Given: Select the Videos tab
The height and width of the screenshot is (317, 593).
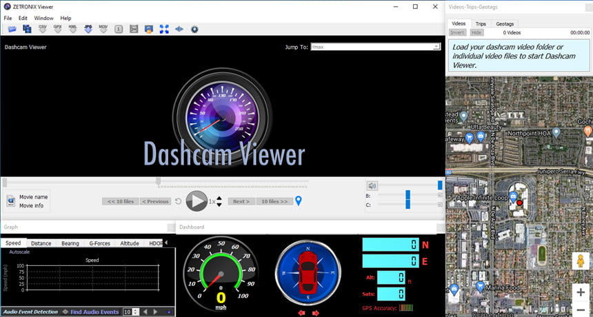Looking at the screenshot, I should (459, 23).
